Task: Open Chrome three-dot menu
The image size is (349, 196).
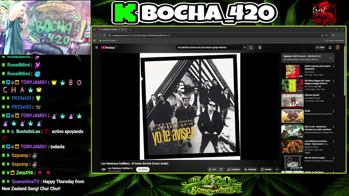Action: tap(342, 35)
